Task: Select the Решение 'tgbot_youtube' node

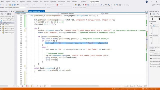Action: click(x=7, y=19)
